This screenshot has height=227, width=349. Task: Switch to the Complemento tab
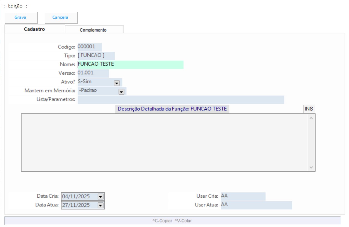tap(93, 30)
